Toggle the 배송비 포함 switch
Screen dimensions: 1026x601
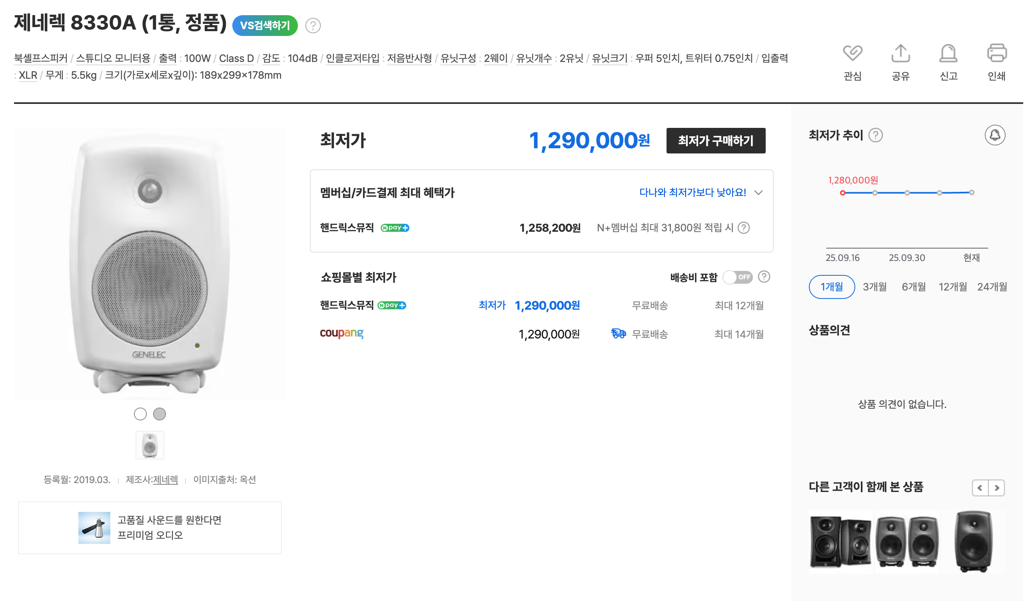pos(737,277)
